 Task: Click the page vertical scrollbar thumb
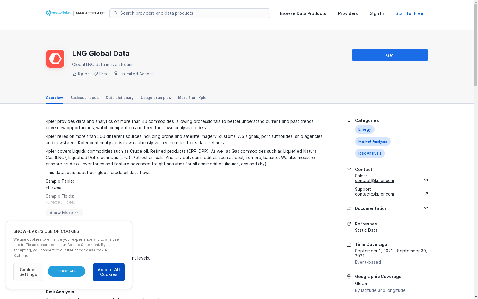(x=476, y=45)
